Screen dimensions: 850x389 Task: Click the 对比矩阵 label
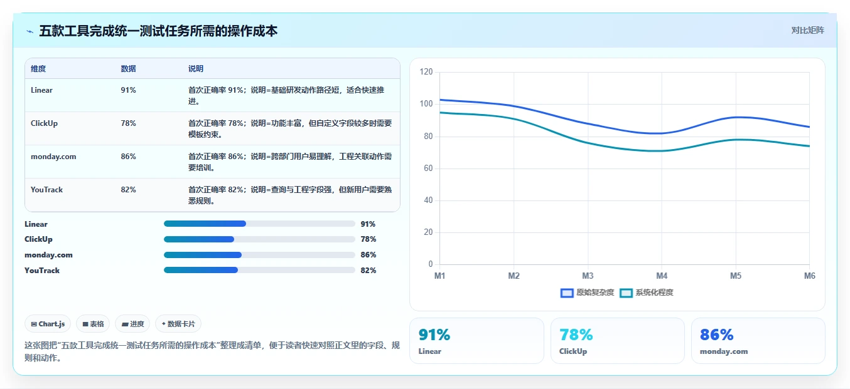(807, 30)
